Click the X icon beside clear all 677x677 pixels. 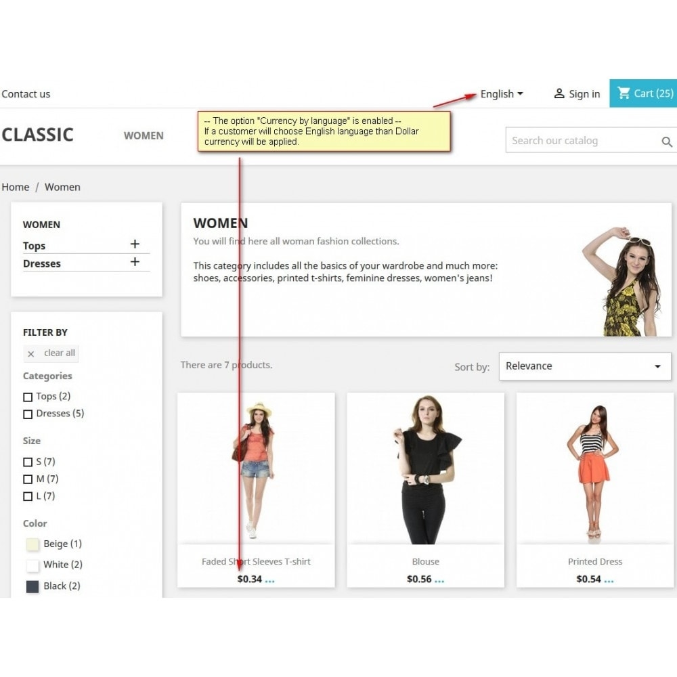30,354
